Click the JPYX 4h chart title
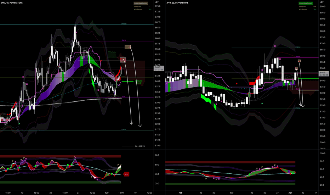The image size is (330, 195). [12, 3]
